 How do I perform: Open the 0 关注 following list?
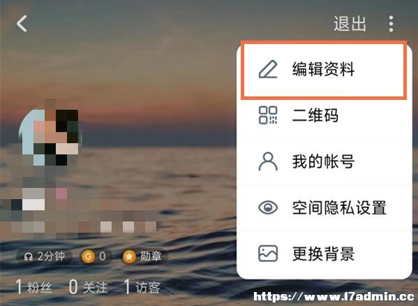[x=88, y=287]
